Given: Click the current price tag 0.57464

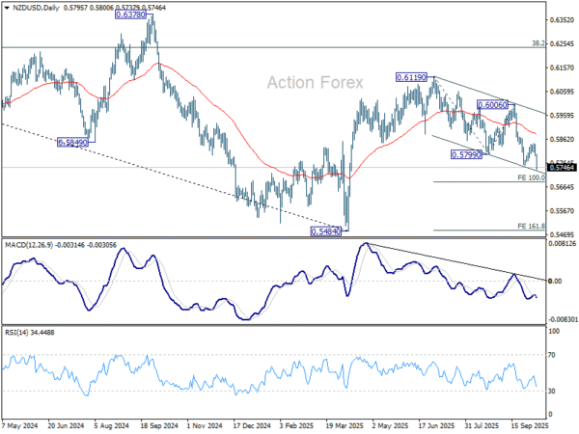Looking at the screenshot, I should click(563, 168).
